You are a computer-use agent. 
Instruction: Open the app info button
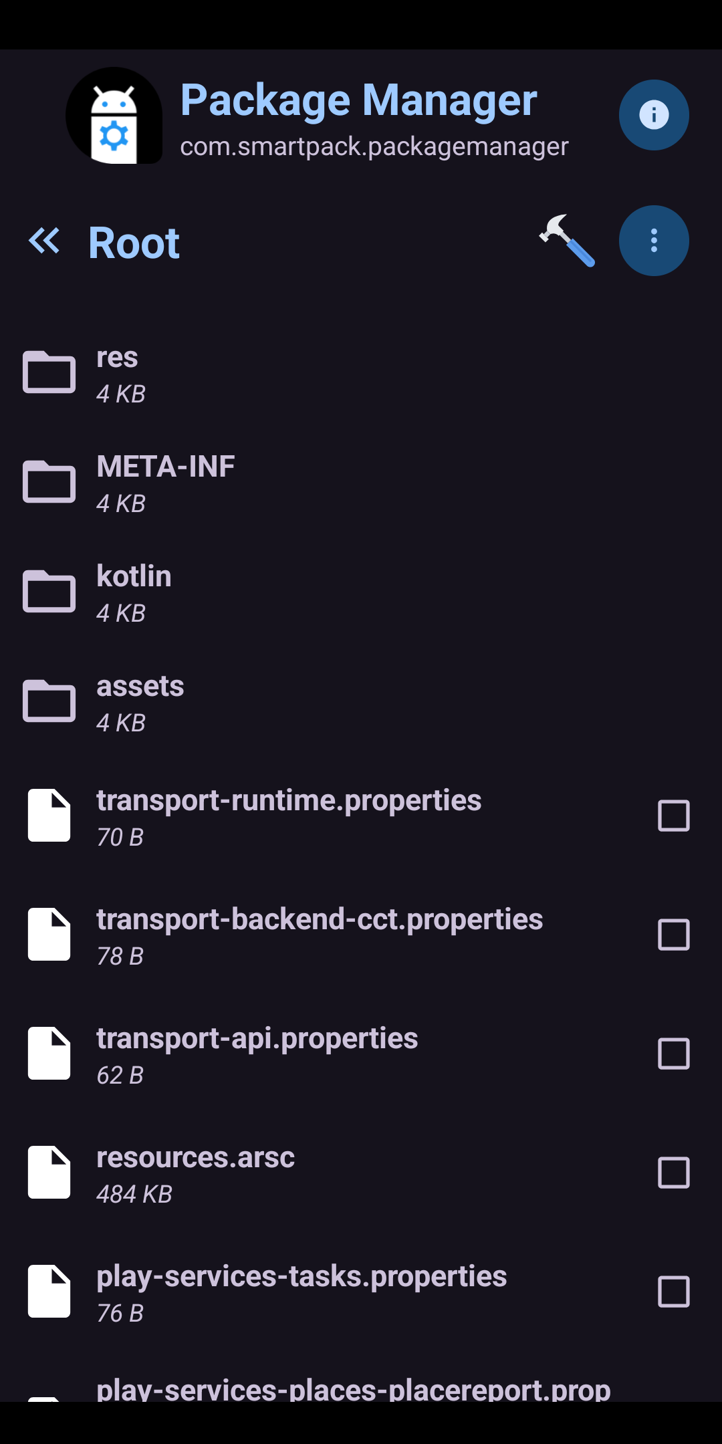[x=653, y=115]
